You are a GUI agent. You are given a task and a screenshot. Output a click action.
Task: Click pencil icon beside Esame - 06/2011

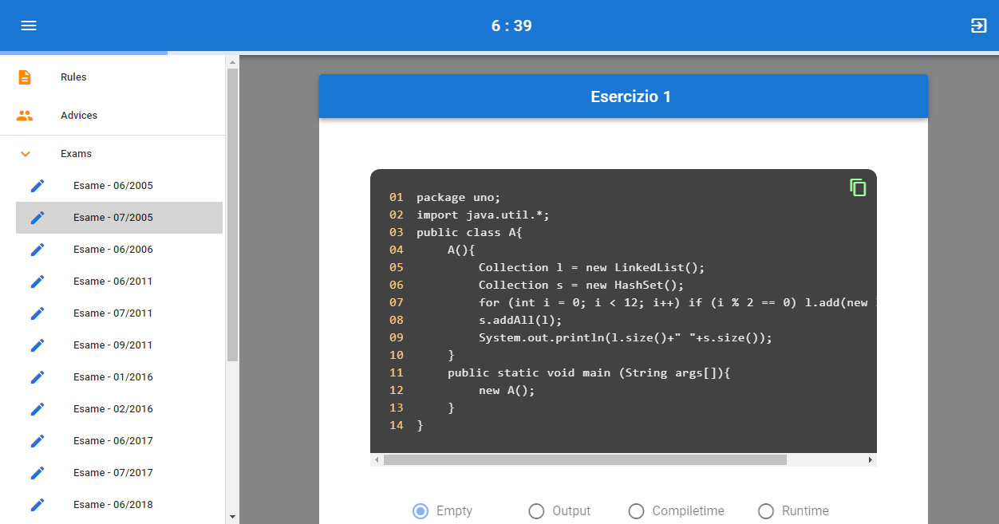[38, 282]
